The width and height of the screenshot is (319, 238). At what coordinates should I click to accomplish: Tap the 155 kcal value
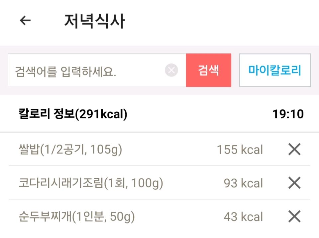240,150
